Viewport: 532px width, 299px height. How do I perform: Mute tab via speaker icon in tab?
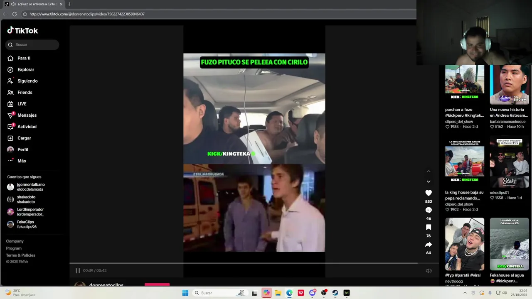click(x=13, y=4)
